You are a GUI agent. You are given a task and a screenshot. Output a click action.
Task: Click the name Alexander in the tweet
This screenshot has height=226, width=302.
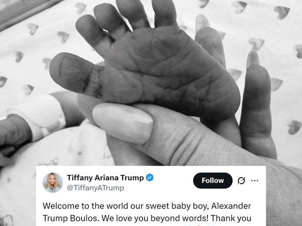click(x=231, y=206)
